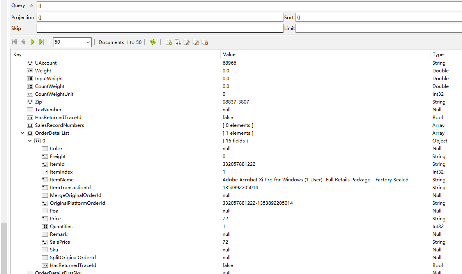Click the Skip input field

159,28
